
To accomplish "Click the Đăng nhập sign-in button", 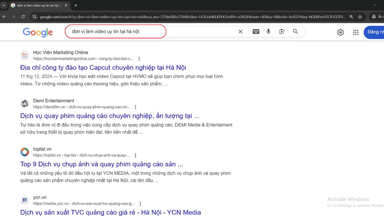I will [374, 32].
